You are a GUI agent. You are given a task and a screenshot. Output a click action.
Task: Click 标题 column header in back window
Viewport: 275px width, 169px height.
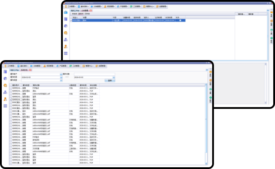pos(98,18)
